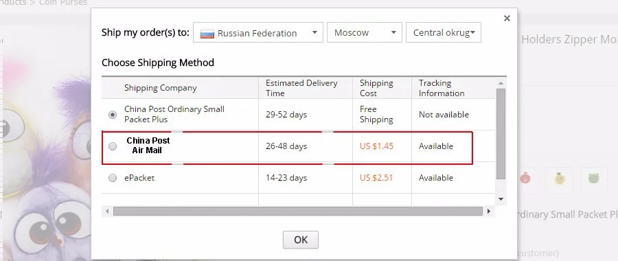Click the Coin Purses breadcrumb link

click(x=63, y=2)
